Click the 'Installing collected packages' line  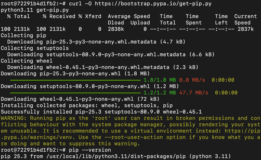(x=87, y=105)
